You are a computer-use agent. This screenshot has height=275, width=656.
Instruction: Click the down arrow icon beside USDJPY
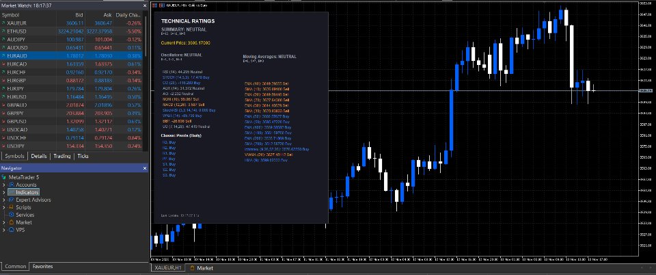3,146
